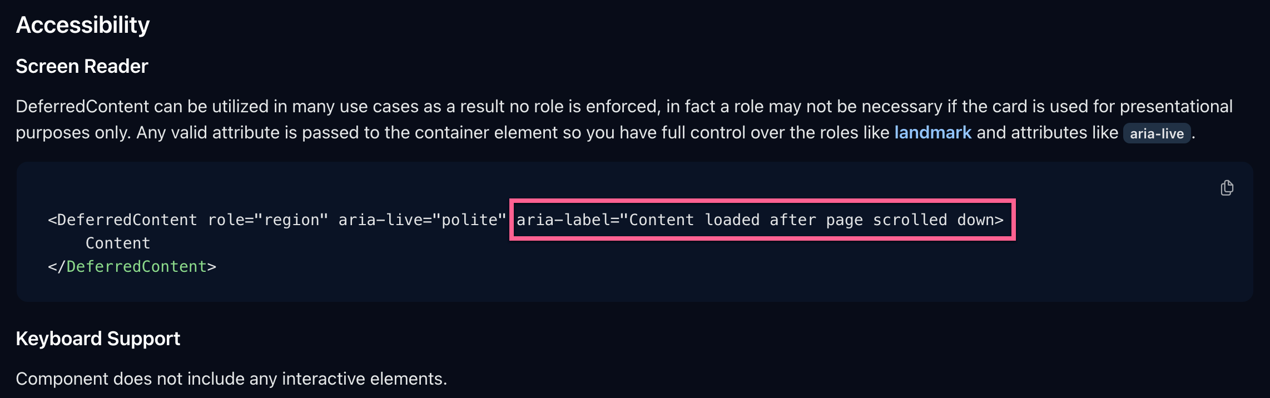Select the Accessibility heading

[x=82, y=24]
